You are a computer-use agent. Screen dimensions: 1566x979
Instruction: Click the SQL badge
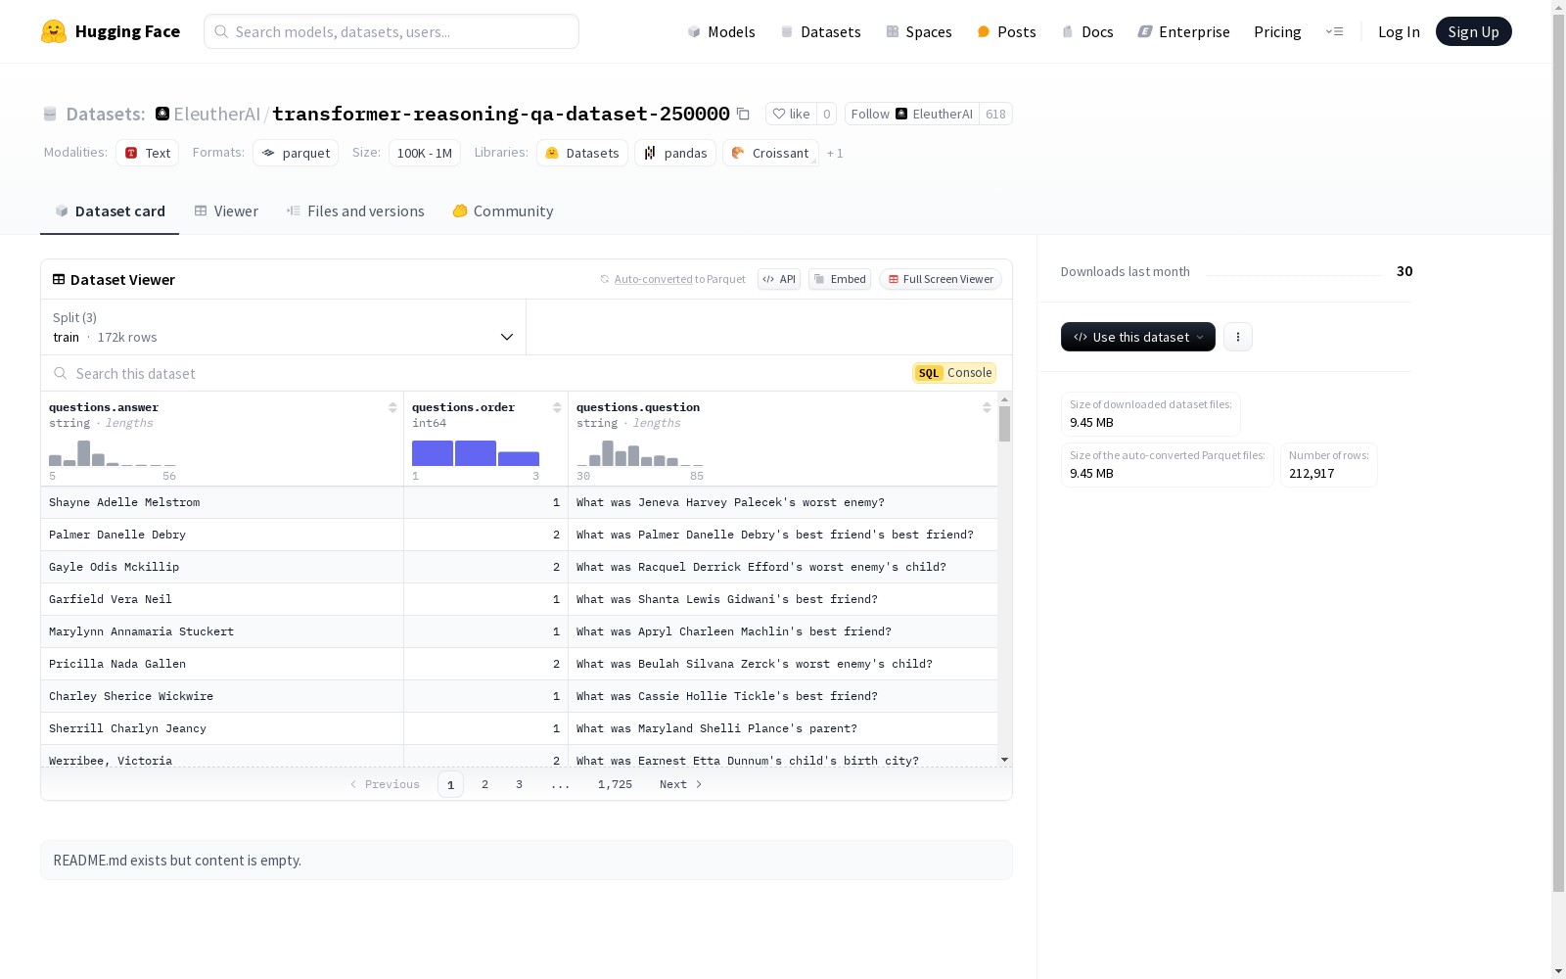click(x=929, y=373)
